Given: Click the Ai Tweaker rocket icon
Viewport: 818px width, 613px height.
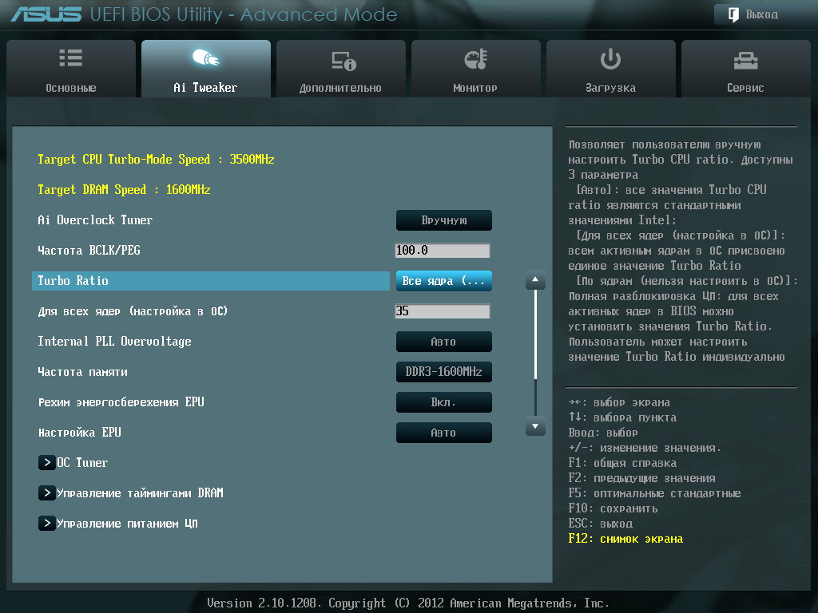Looking at the screenshot, I should pos(205,57).
